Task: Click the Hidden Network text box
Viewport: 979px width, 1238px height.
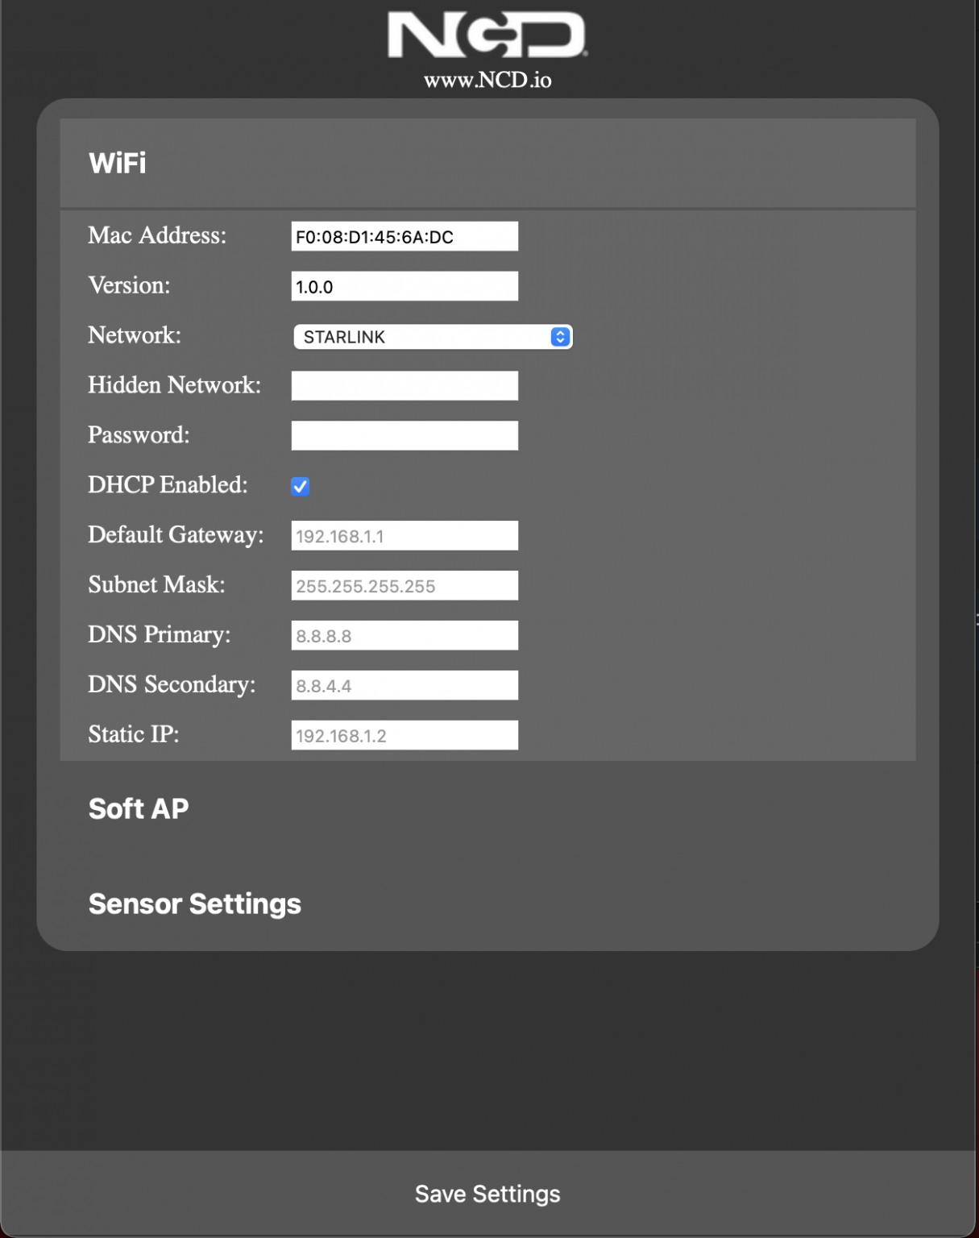Action: coord(404,385)
